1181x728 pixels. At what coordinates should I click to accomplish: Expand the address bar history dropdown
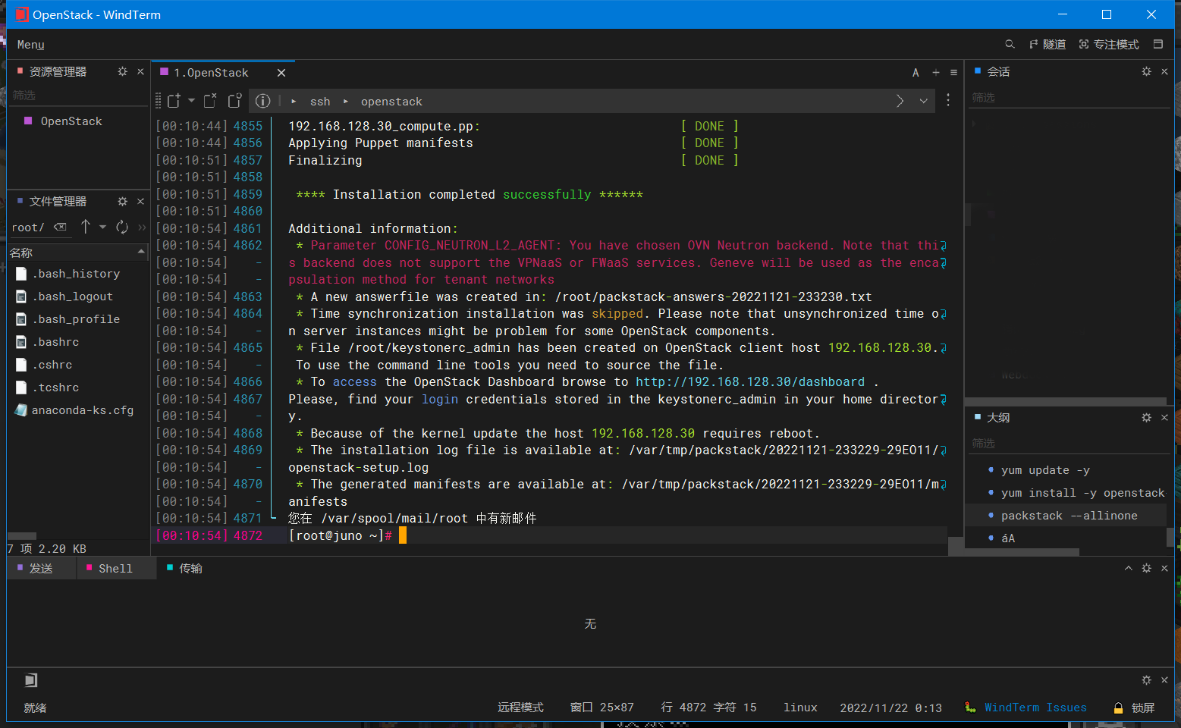924,101
